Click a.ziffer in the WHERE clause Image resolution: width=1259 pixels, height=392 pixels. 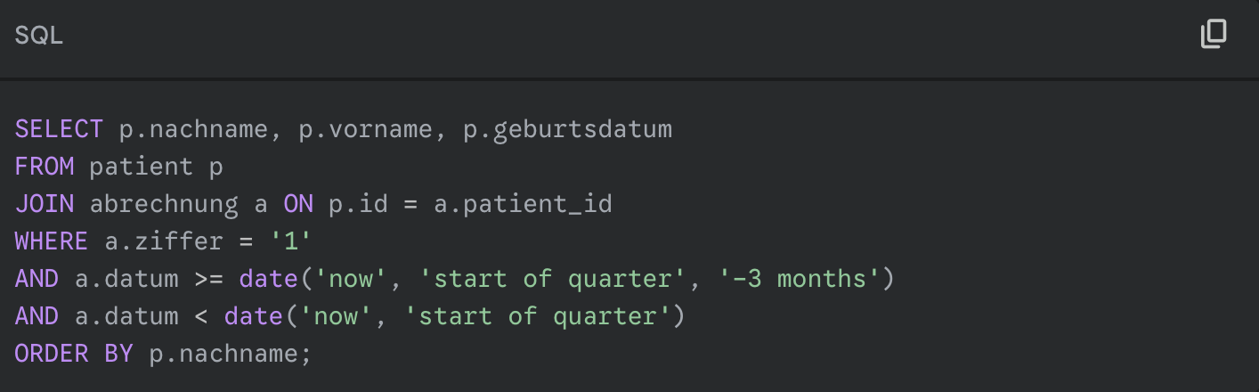pos(142,241)
